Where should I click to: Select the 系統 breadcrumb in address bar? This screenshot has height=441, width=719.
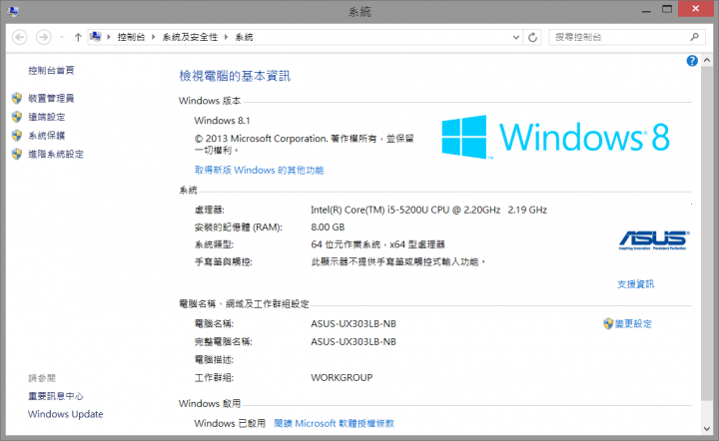pyautogui.click(x=244, y=37)
